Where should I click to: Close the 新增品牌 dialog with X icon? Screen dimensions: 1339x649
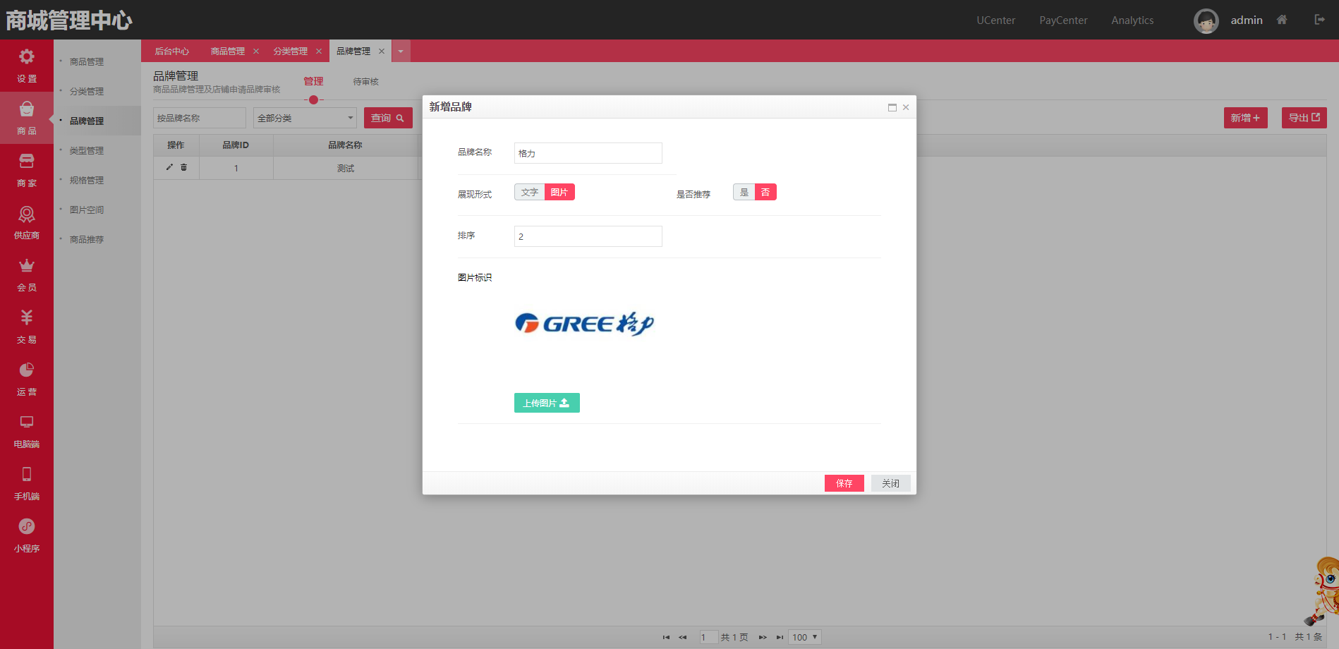click(906, 107)
